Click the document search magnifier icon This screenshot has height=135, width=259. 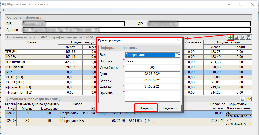pyautogui.click(x=242, y=37)
